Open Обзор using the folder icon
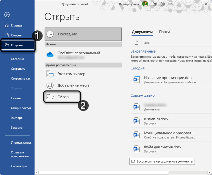Screen dimensions: 212x175 pos(50,97)
